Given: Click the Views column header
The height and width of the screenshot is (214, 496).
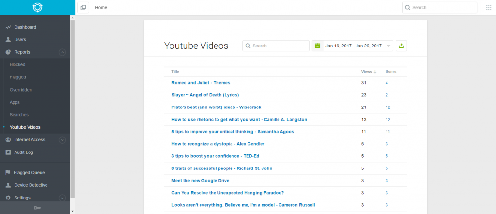Looking at the screenshot, I should point(367,72).
